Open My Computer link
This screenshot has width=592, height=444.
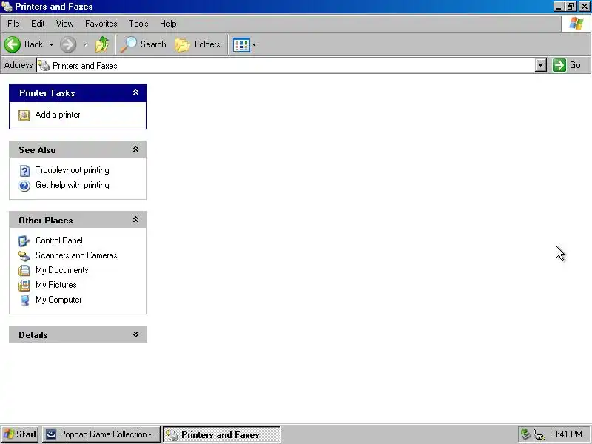tap(58, 300)
